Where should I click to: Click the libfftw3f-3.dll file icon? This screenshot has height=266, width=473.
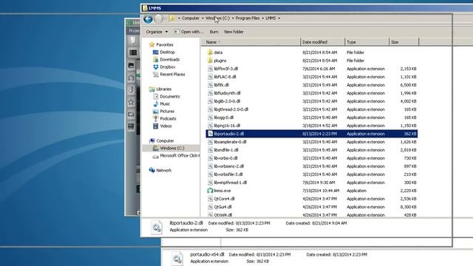pyautogui.click(x=210, y=69)
